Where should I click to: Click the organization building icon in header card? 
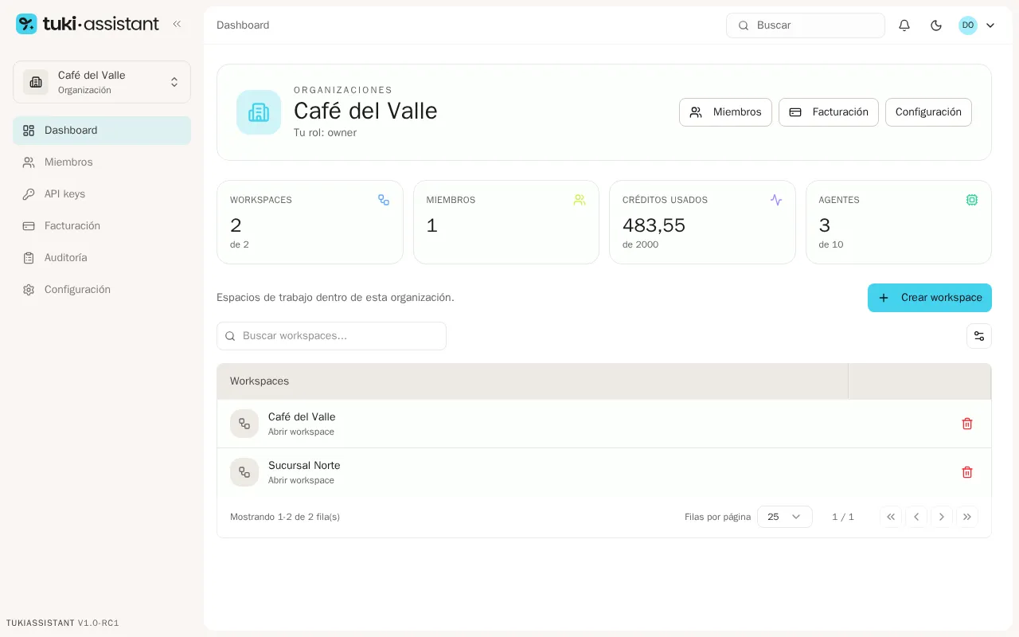click(x=259, y=112)
